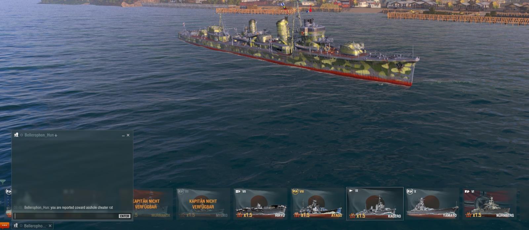529x230 pixels.
Task: Click the Kagero destroyer class icon
Action: (x=351, y=191)
